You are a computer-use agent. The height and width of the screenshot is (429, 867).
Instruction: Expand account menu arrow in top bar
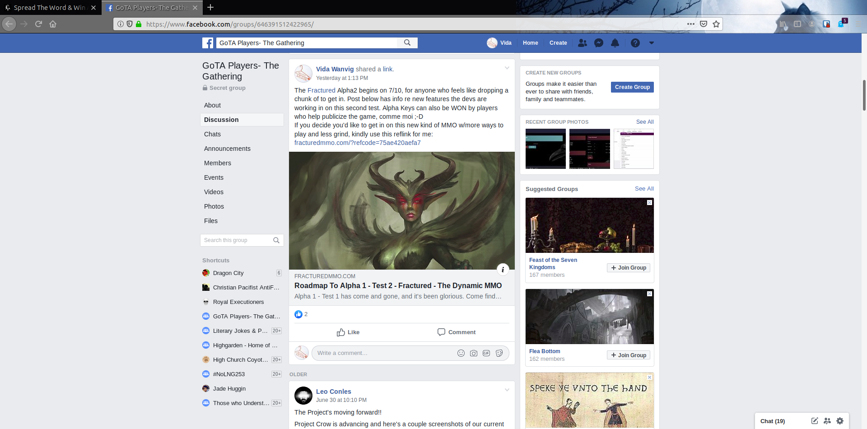tap(652, 43)
